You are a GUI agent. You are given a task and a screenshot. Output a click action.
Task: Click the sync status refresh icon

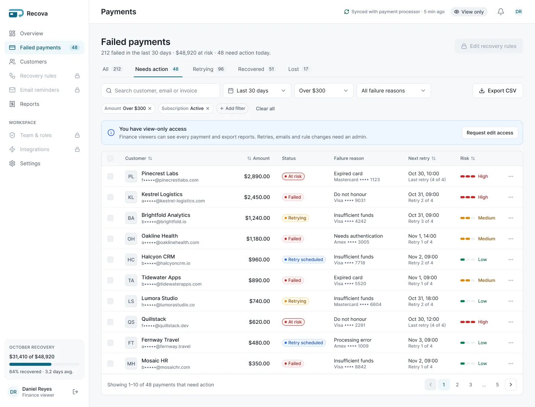pos(347,12)
